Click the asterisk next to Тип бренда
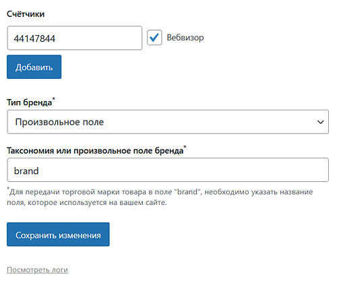 pos(53,99)
